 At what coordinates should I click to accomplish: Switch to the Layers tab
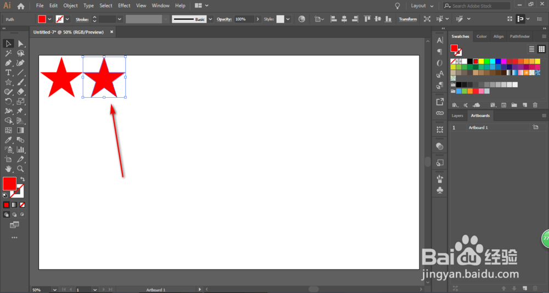[457, 116]
